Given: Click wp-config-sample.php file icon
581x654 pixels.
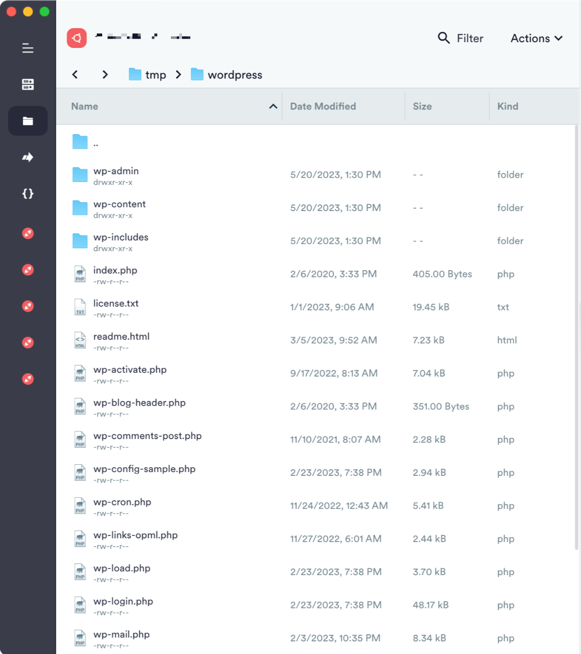Looking at the screenshot, I should click(80, 472).
